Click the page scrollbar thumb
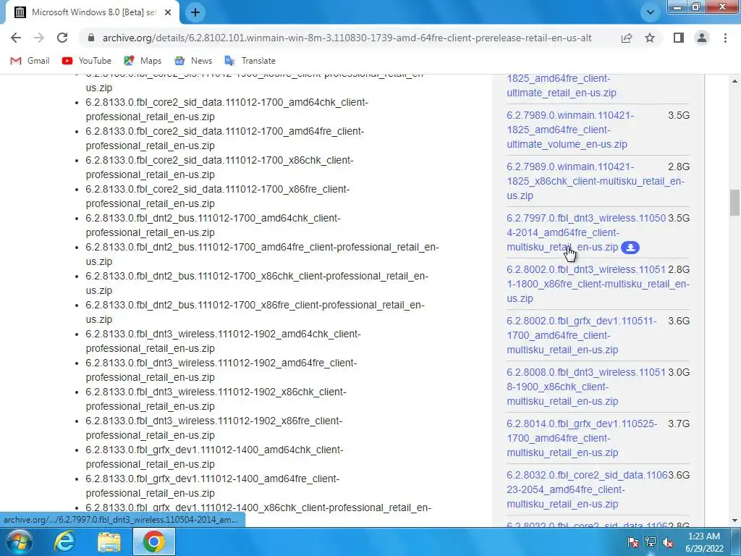Screen dimensions: 741x556 tap(734, 203)
